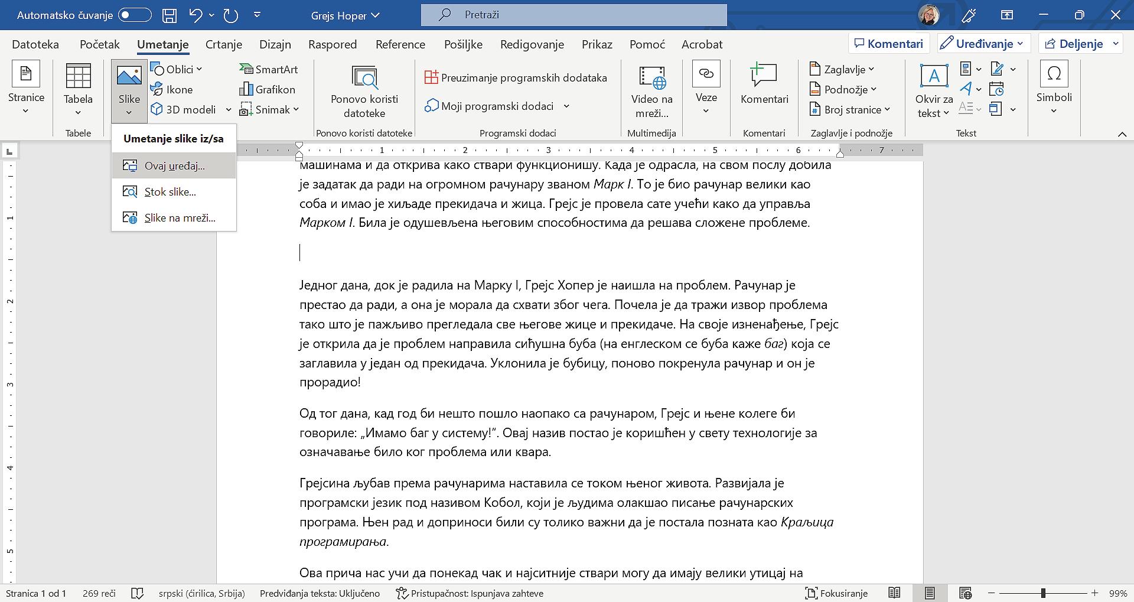Click the 99% zoom level
The image size is (1134, 602).
click(x=1118, y=593)
